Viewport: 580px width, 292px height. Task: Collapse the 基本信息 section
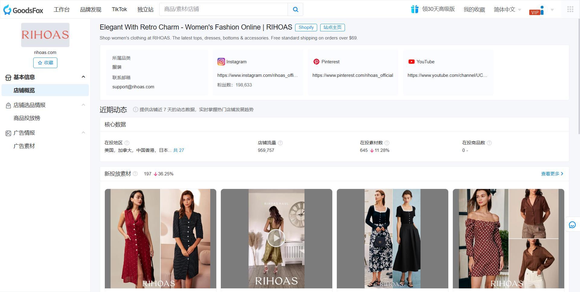pos(83,77)
